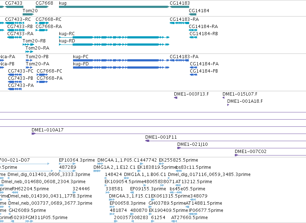
Task: Click EST RH62204.5prime
Action: click(30, 189)
